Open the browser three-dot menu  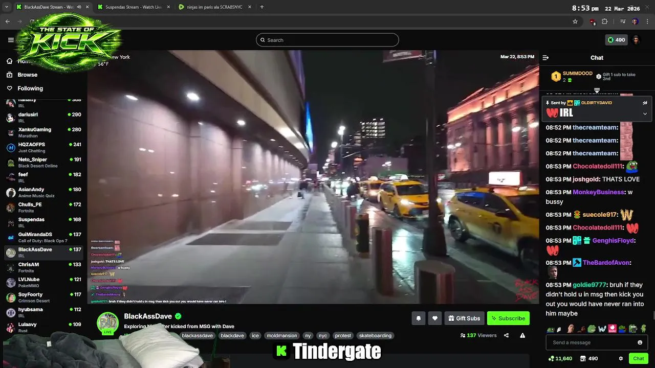[x=647, y=21]
